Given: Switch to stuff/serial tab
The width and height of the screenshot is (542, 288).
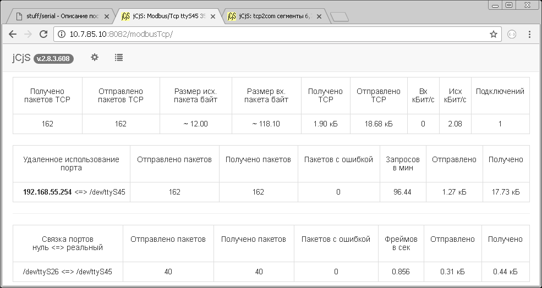Looking at the screenshot, I should [58, 16].
